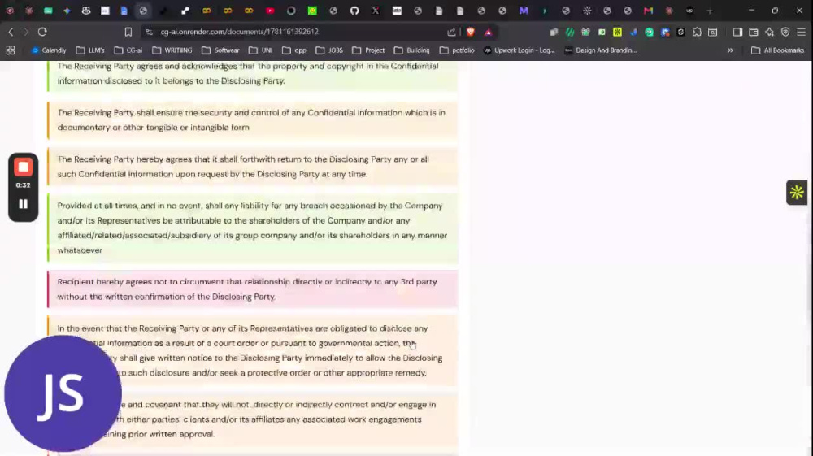Open the yellow asterisk side widget
The image size is (813, 456).
(797, 193)
